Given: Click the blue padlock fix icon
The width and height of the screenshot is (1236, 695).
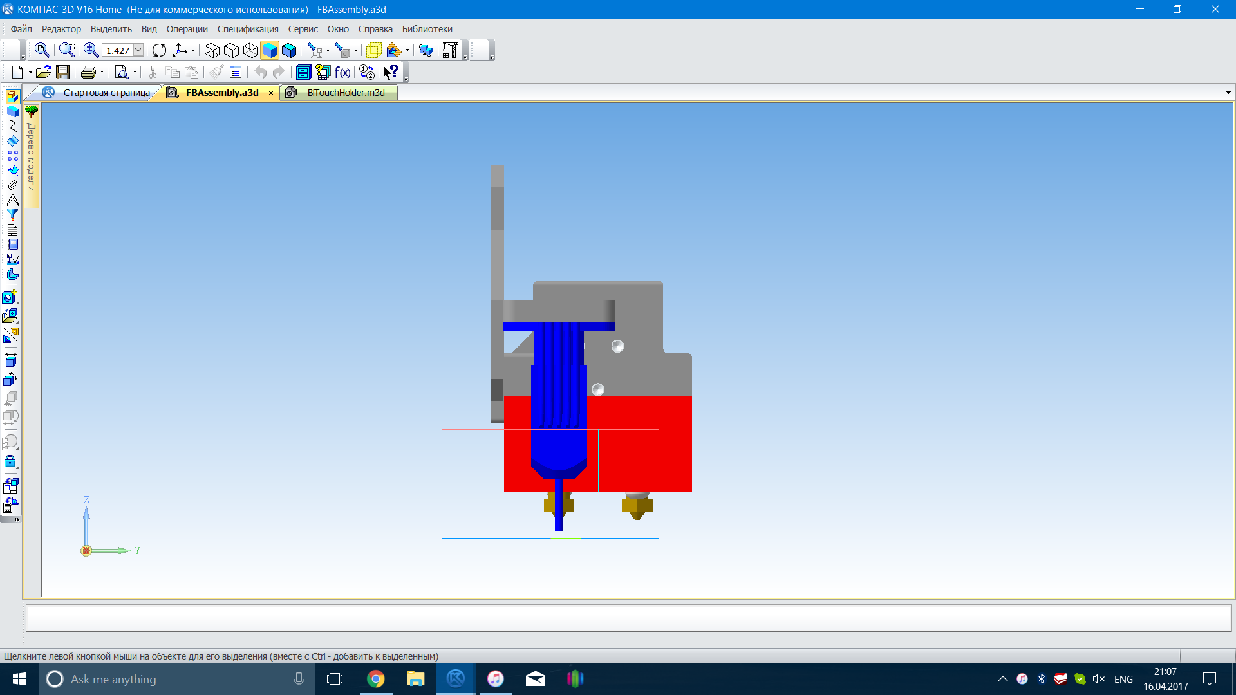Looking at the screenshot, I should (x=10, y=461).
